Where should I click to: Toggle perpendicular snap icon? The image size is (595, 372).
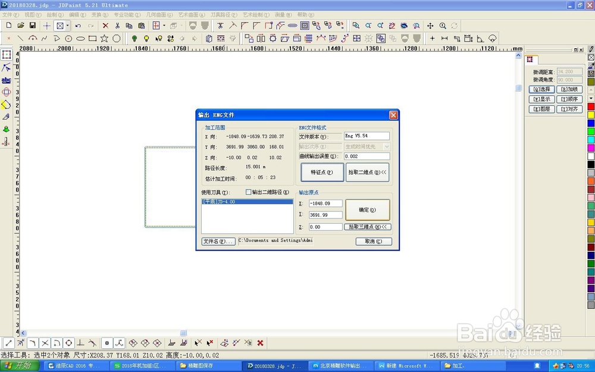(x=80, y=343)
